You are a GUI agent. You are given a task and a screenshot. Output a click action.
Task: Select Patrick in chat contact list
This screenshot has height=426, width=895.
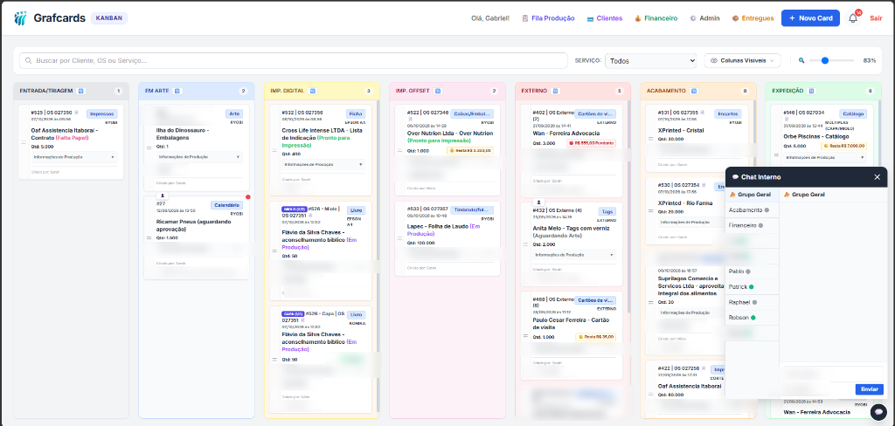pos(752,287)
